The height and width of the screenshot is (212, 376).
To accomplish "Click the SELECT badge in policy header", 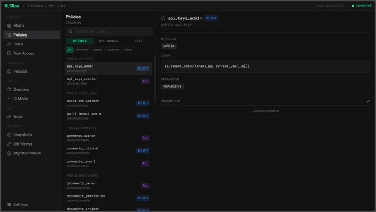I will (x=211, y=18).
